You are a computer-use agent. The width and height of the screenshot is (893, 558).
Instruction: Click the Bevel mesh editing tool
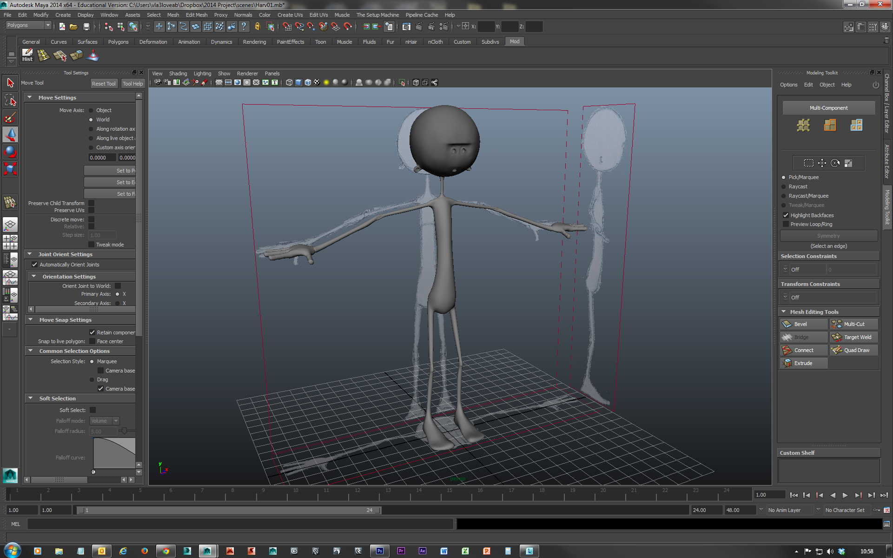[x=803, y=324]
